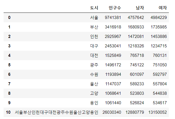
Task: Click female value 1735985
Action: (159, 27)
